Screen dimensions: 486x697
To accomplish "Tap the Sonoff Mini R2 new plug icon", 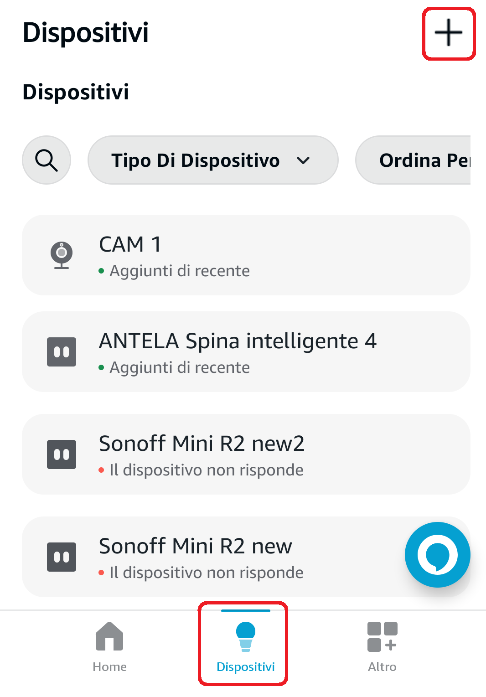I will pos(62,557).
